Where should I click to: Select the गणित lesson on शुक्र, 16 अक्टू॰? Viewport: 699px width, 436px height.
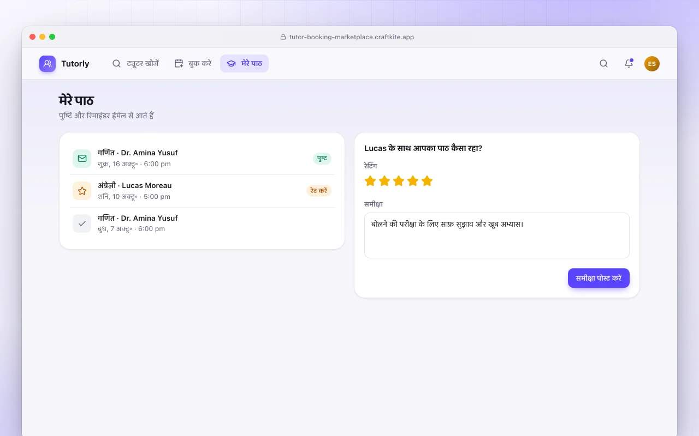tap(202, 158)
